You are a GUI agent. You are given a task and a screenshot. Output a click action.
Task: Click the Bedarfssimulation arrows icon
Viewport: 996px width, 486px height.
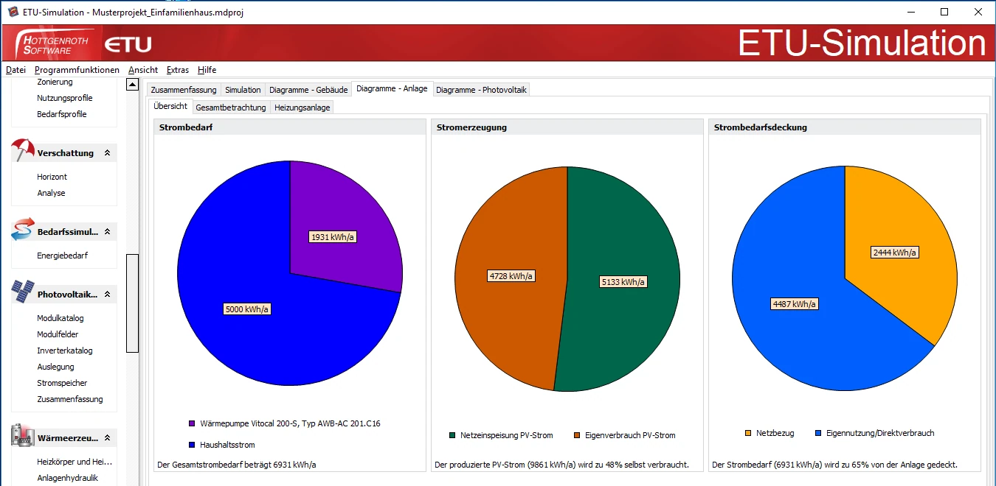[23, 230]
